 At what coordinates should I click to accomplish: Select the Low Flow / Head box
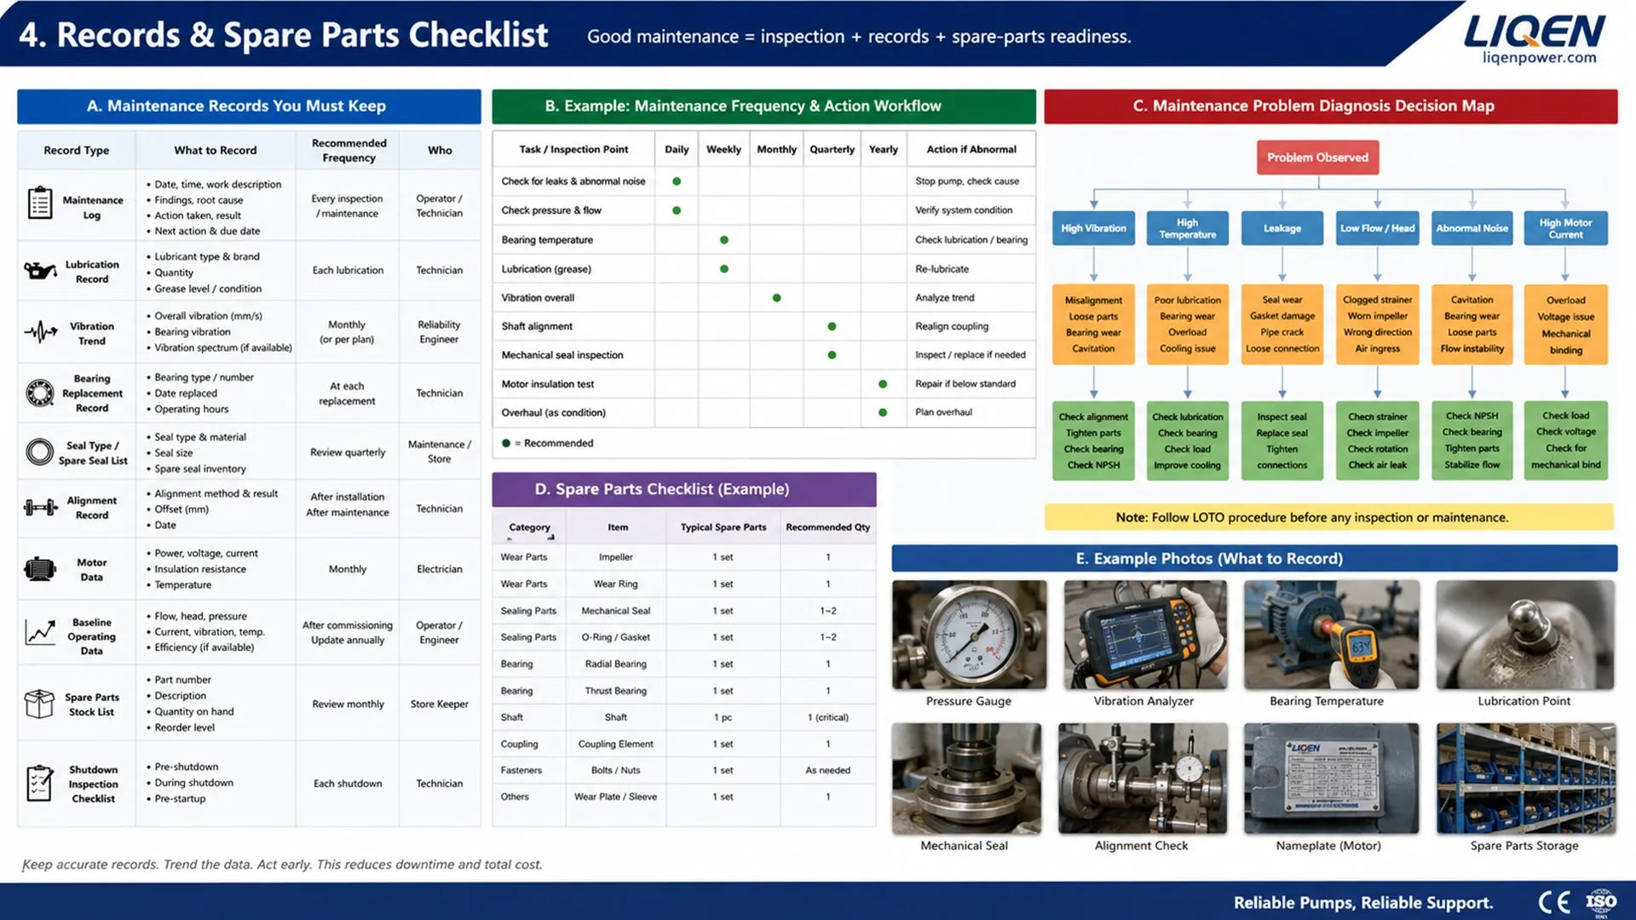tap(1377, 228)
